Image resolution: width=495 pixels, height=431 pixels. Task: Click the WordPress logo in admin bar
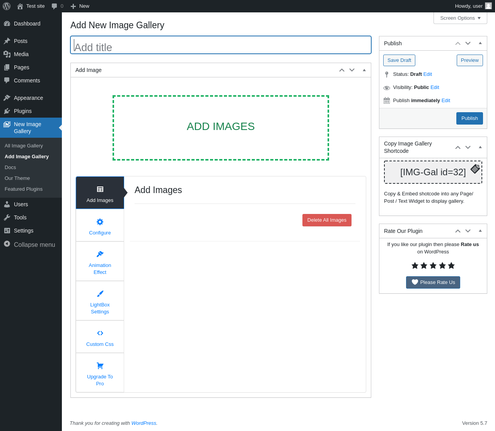(x=7, y=6)
